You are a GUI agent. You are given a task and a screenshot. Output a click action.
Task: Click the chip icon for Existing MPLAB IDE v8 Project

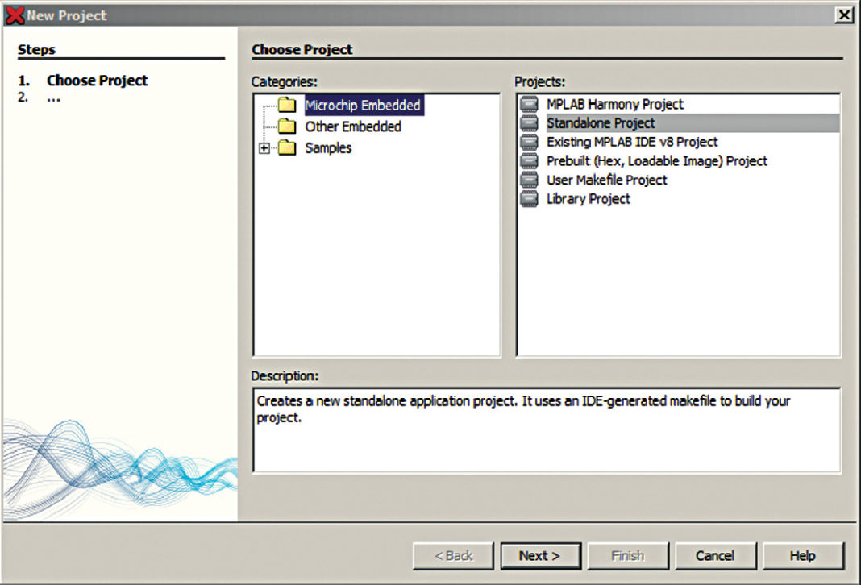point(529,141)
